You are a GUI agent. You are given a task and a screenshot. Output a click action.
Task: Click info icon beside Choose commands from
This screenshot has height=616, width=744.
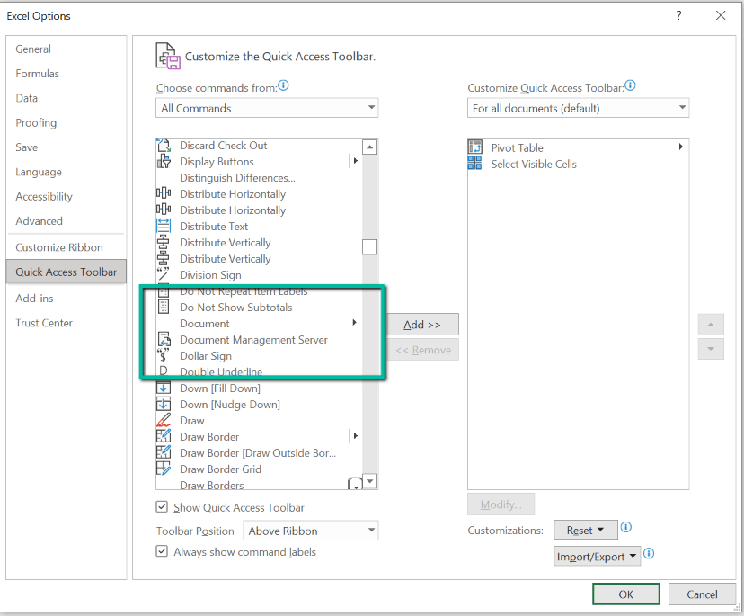pos(283,85)
